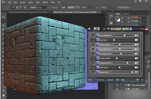Expand the Very Sharp Detail layer group

(126, 85)
